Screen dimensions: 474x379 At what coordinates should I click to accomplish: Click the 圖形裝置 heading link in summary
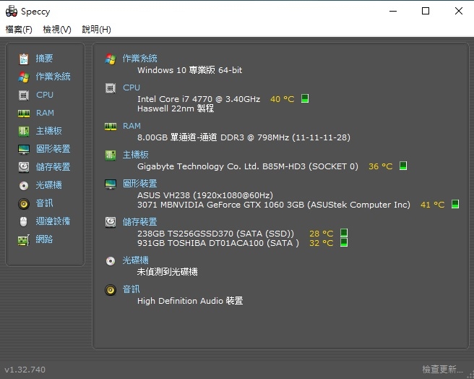[x=139, y=184]
